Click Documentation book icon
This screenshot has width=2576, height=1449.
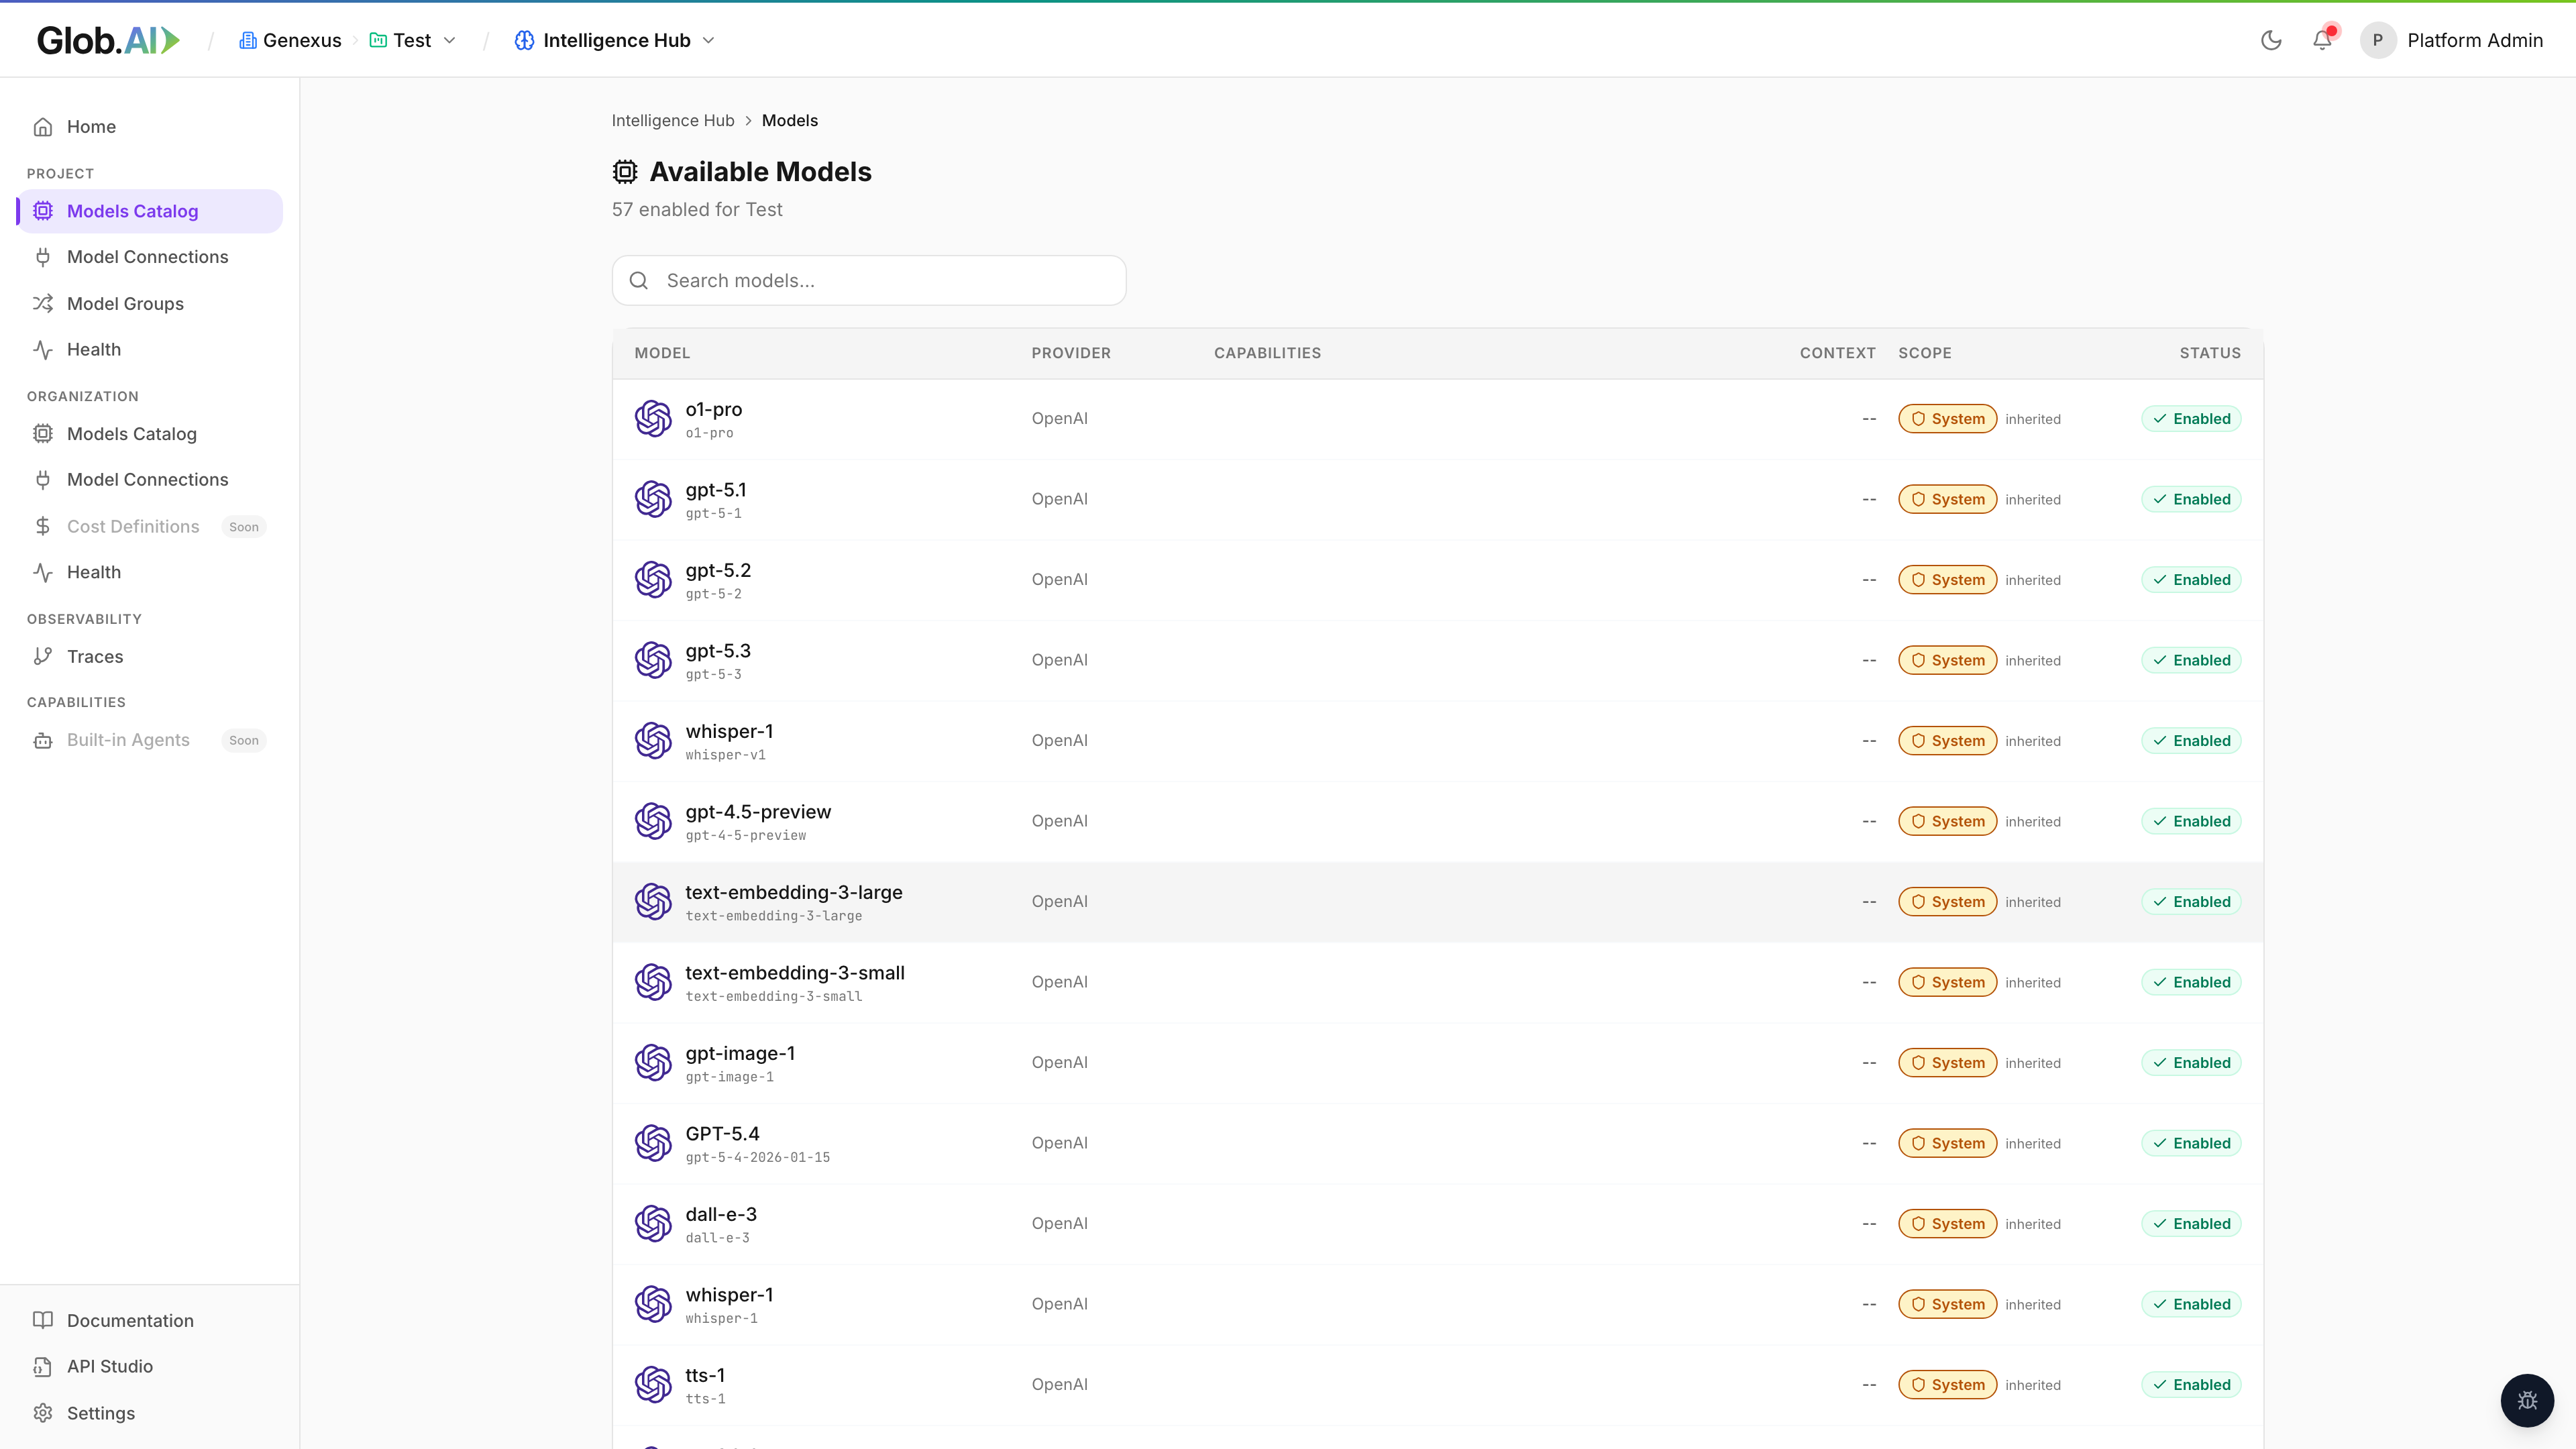43,1320
